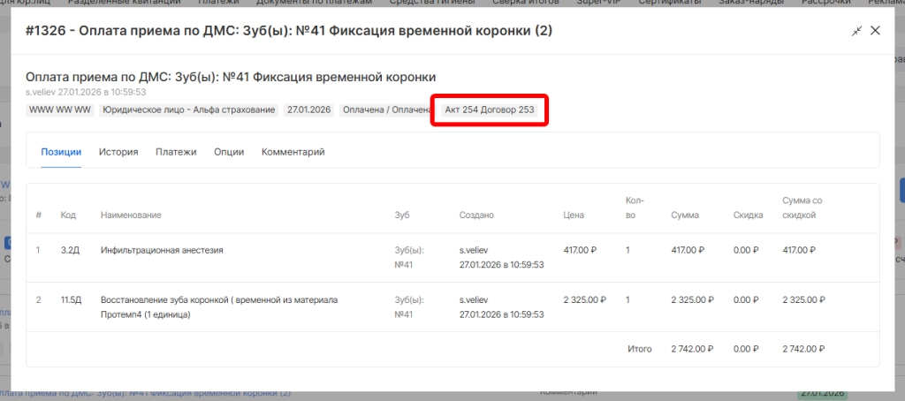This screenshot has width=905, height=401.
Task: Select the Инфильтрационная анестезия row
Action: tap(162, 250)
